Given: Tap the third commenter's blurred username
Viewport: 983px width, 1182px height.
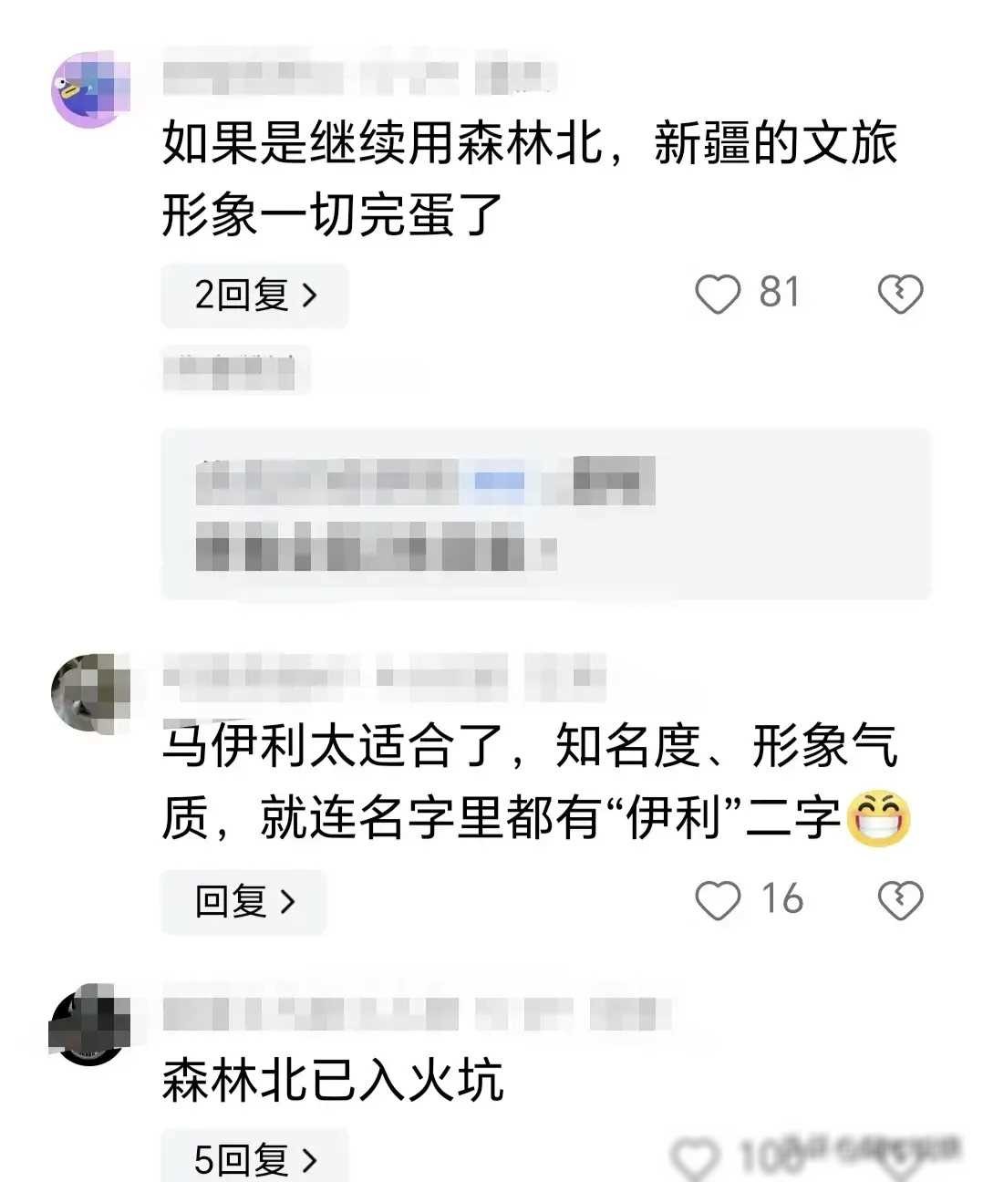Looking at the screenshot, I should (417, 1013).
